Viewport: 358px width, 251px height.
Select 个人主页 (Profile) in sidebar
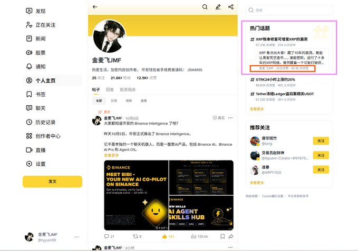pyautogui.click(x=53, y=81)
